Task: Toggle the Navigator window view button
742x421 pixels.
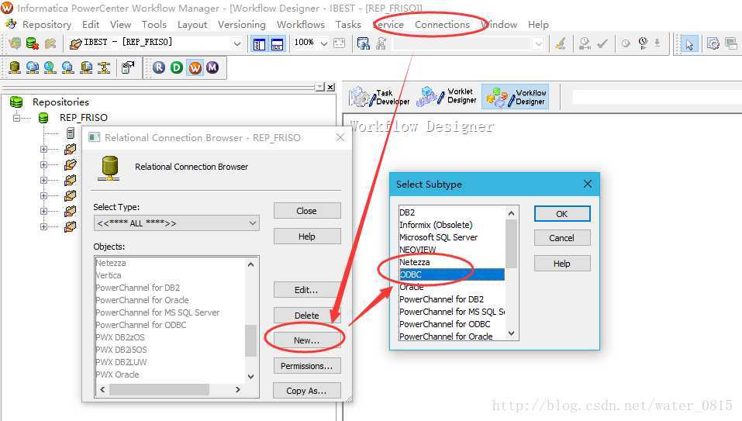Action: [259, 44]
